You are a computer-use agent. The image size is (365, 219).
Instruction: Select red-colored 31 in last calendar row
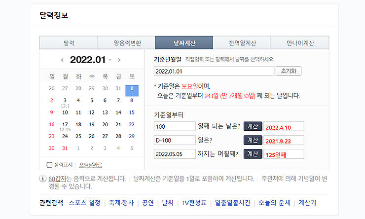(x=65, y=148)
